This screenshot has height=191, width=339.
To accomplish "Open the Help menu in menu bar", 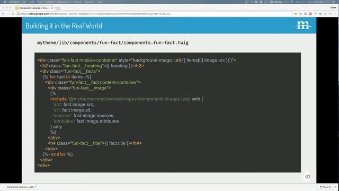I will tap(100, 2).
